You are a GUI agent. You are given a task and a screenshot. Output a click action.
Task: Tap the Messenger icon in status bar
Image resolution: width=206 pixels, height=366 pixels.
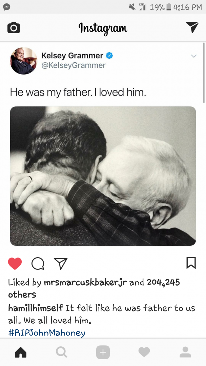point(6,7)
